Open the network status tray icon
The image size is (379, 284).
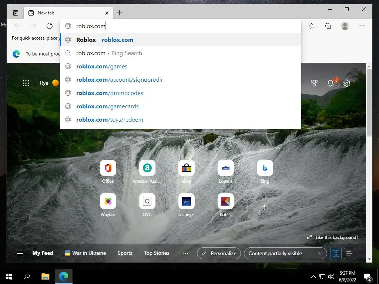322,277
